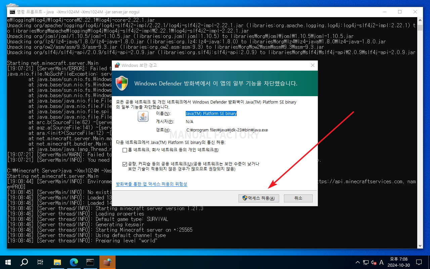Check the private networks (개인 네트워크) checkbox
This screenshot has width=430, height=269.
125,150
